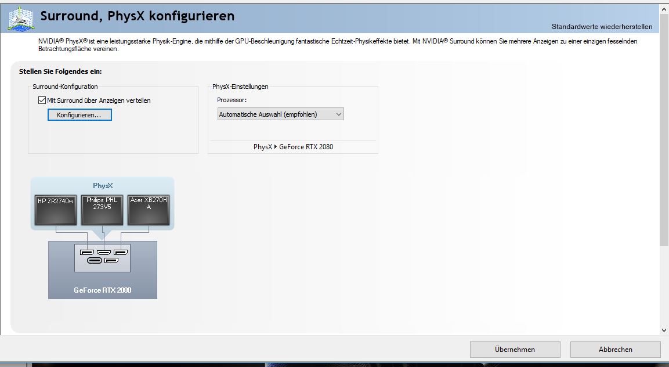
Task: Select the Acer XB270H A monitor thumbnail
Action: (x=149, y=210)
